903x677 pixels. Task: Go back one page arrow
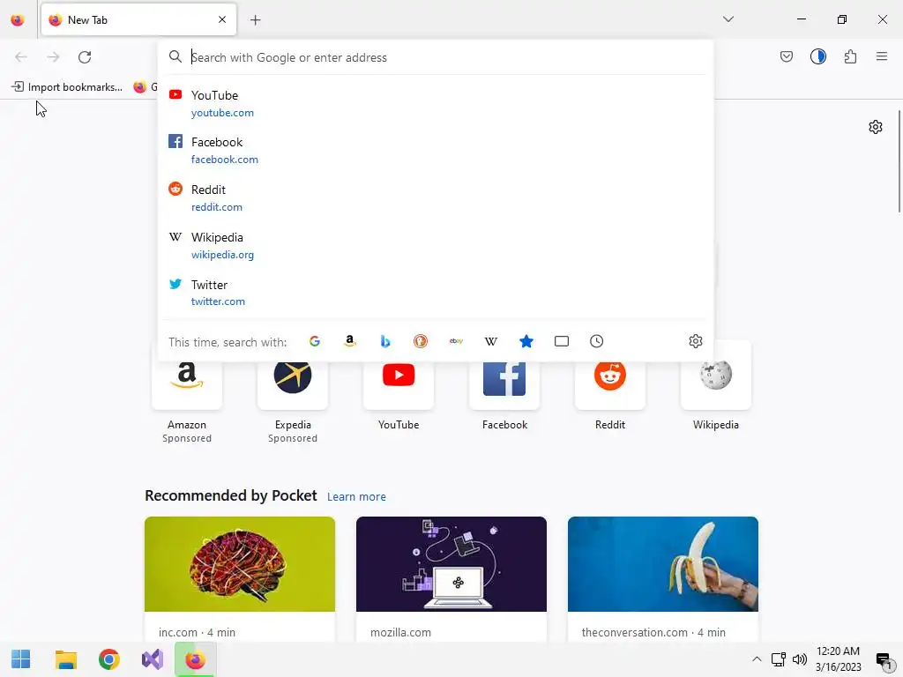click(x=21, y=57)
